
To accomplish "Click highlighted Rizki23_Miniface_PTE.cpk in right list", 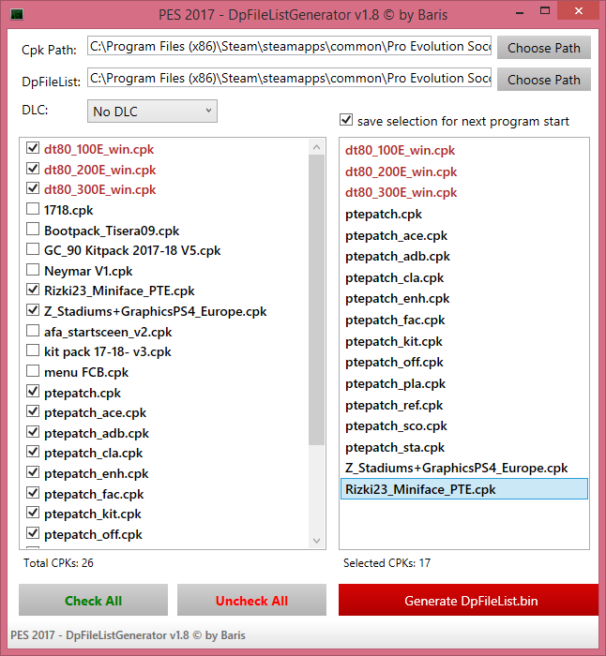I will [x=464, y=489].
